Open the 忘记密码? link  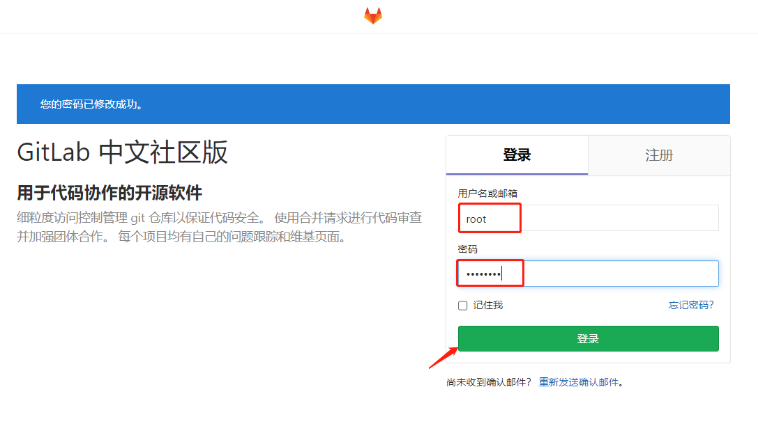[691, 305]
